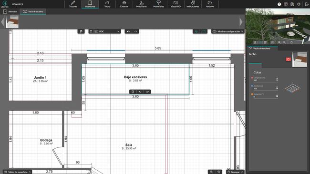
Task: Toggle the roof view button
Action: tap(204, 31)
